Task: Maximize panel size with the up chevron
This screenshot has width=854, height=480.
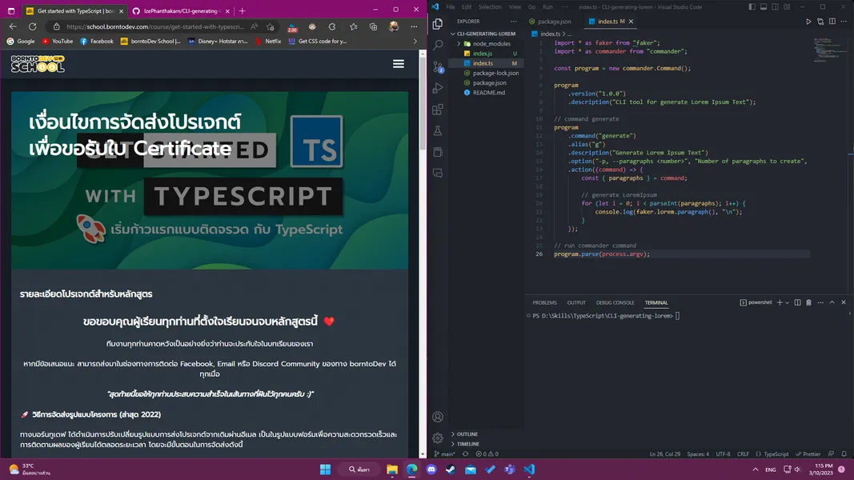Action: (832, 302)
